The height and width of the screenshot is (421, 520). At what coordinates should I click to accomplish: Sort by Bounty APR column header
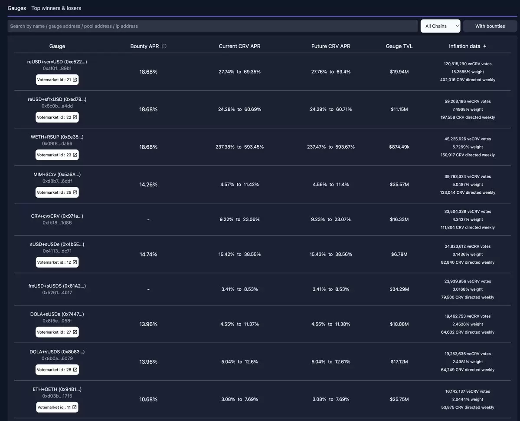(144, 46)
